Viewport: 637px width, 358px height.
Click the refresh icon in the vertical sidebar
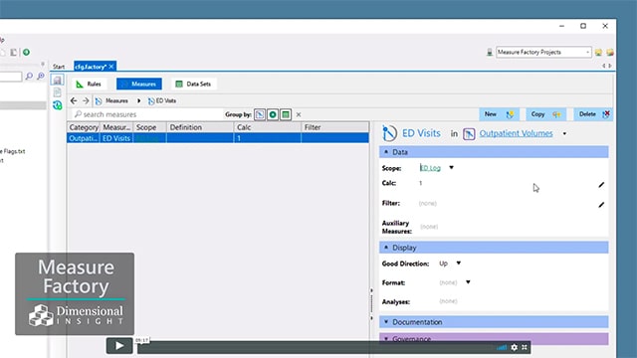58,105
